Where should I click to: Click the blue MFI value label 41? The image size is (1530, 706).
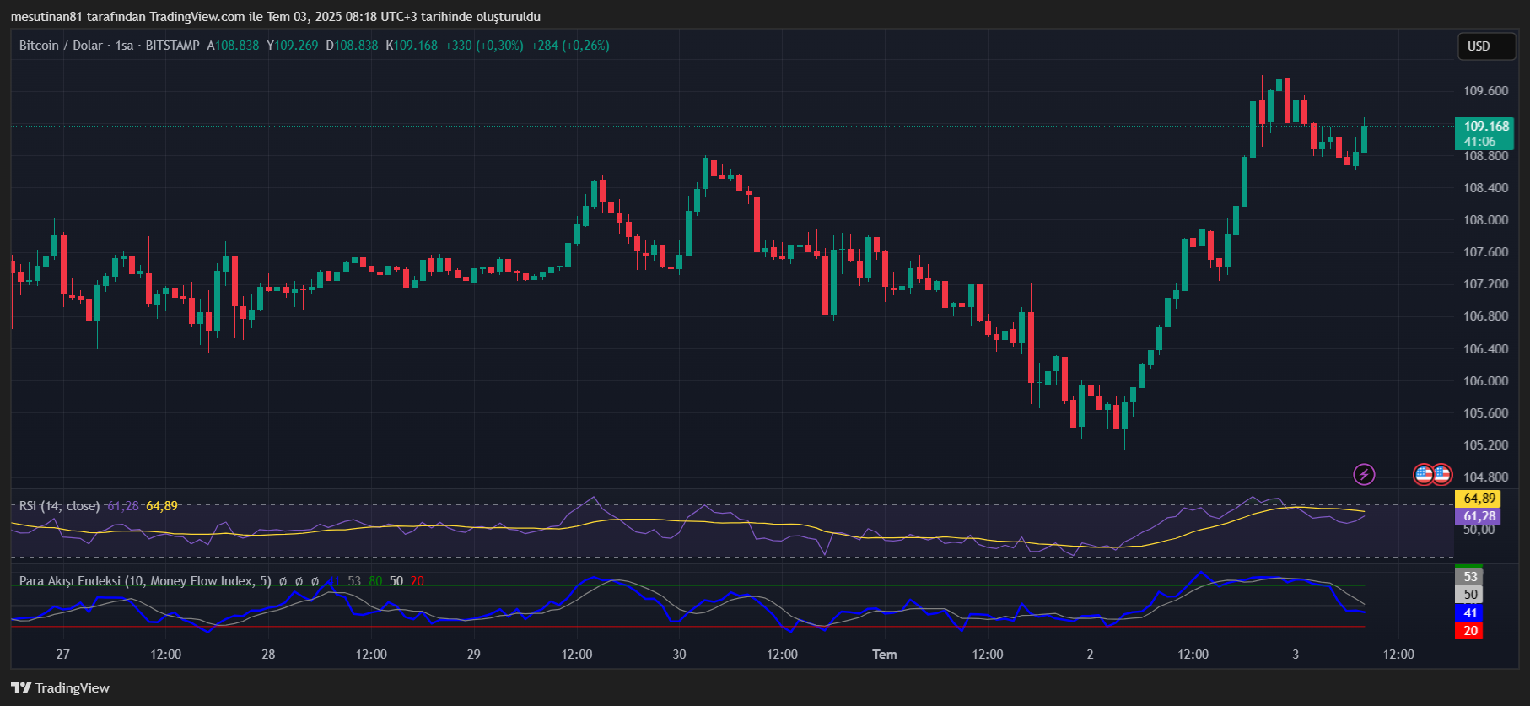(x=1469, y=613)
